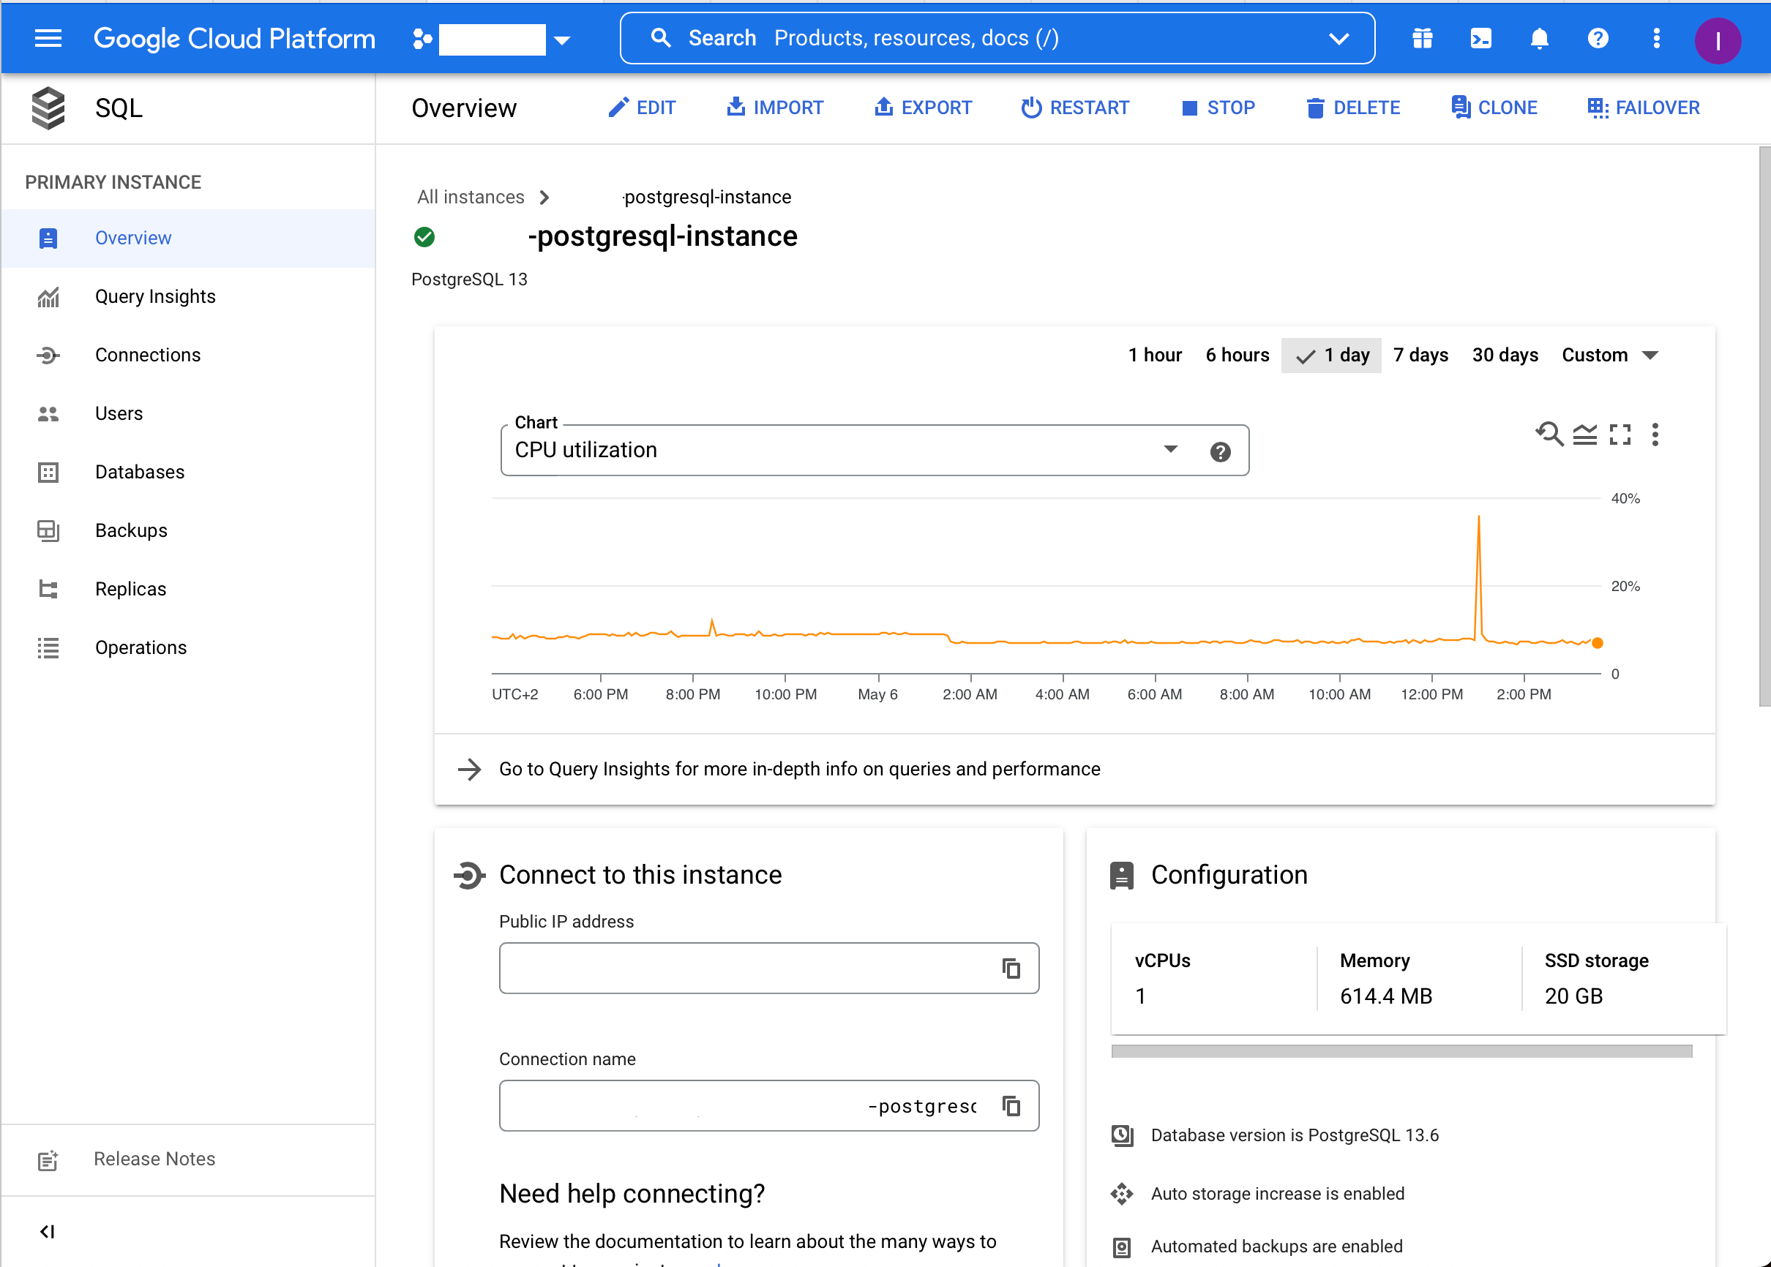Expand the CPU utilization chart dropdown
This screenshot has height=1267, width=1771.
coord(1170,449)
